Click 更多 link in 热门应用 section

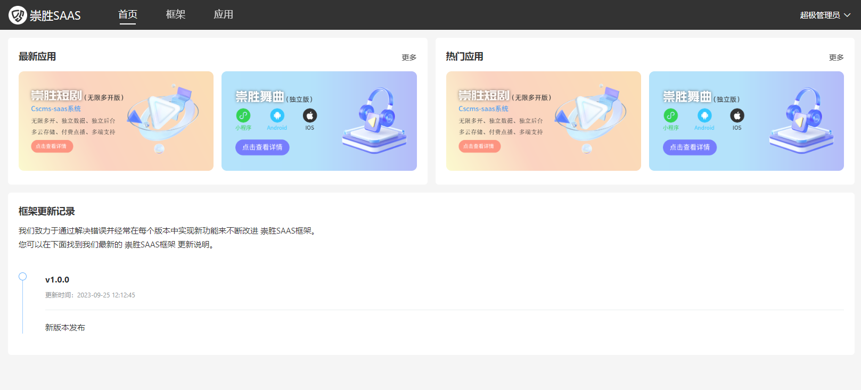[836, 57]
